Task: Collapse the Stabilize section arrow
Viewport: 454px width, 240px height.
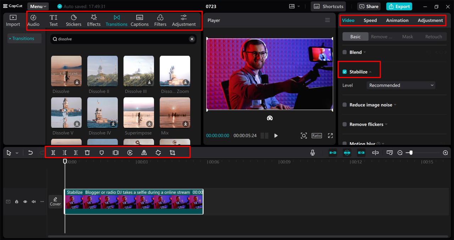Action: pos(370,72)
